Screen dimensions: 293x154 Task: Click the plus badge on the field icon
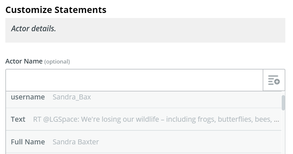tap(277, 82)
